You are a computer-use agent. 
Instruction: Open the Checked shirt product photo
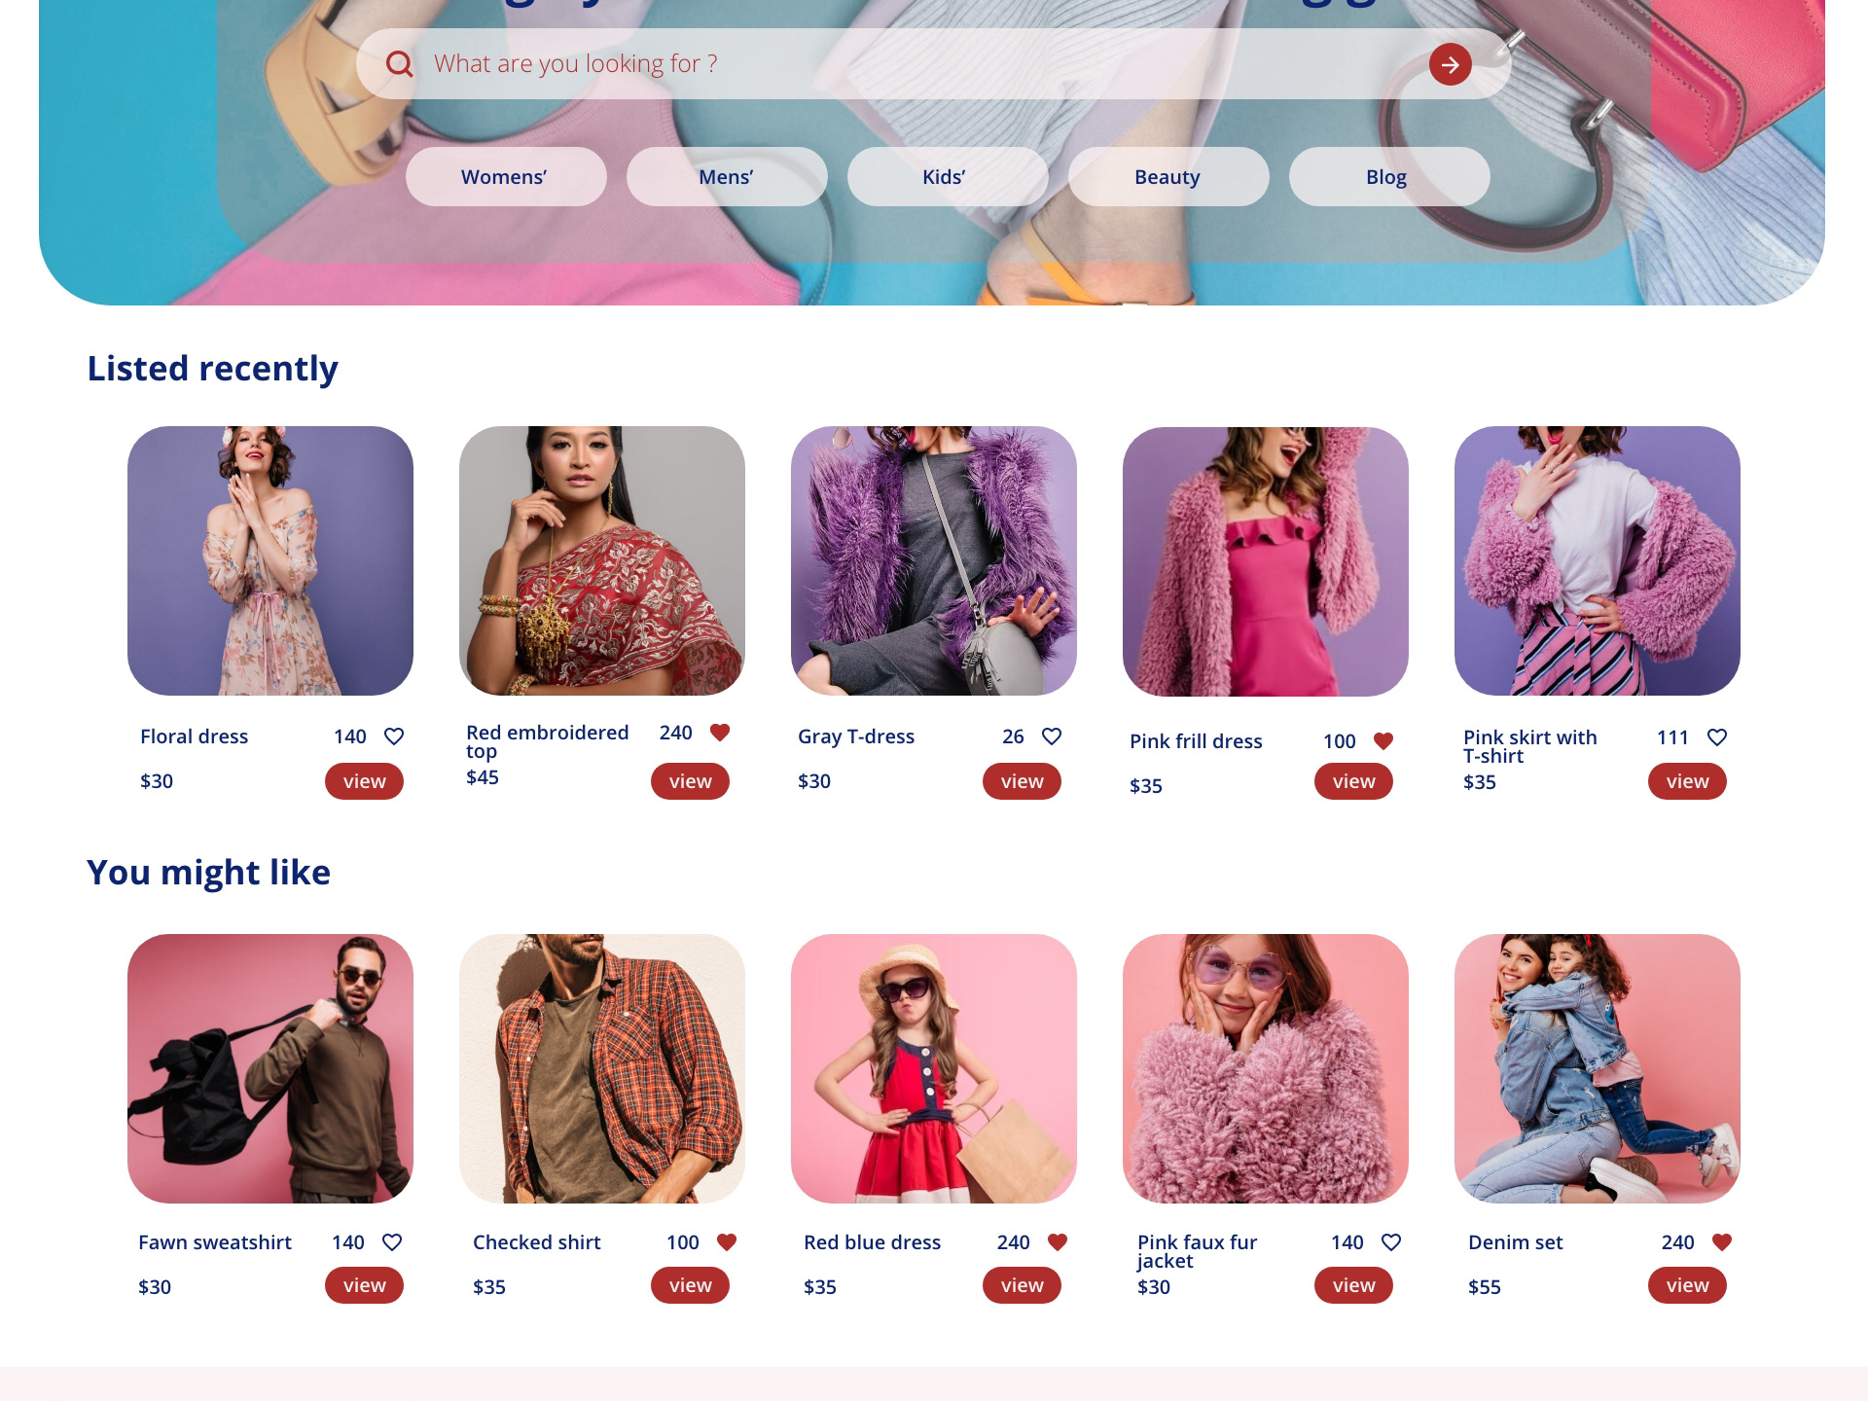[x=602, y=1068]
